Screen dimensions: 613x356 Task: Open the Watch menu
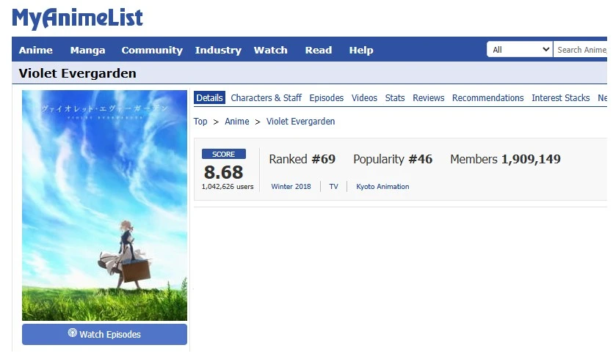(270, 51)
